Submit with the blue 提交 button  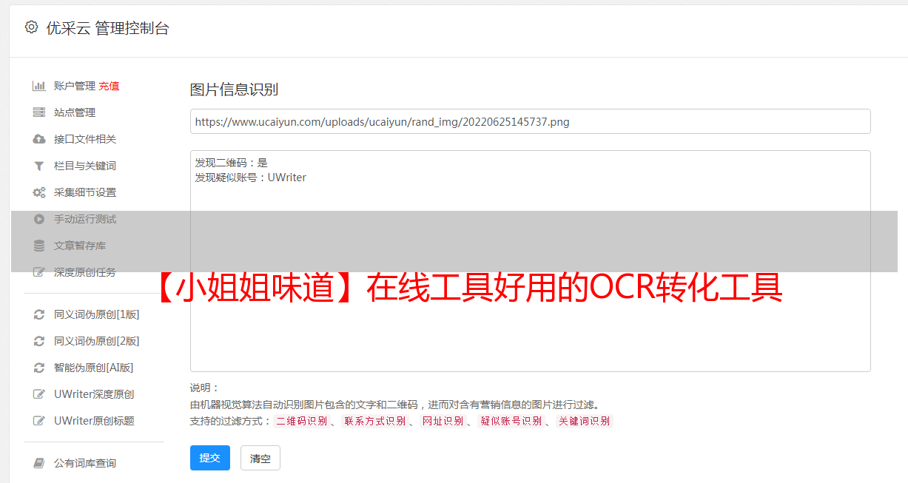pyautogui.click(x=210, y=458)
